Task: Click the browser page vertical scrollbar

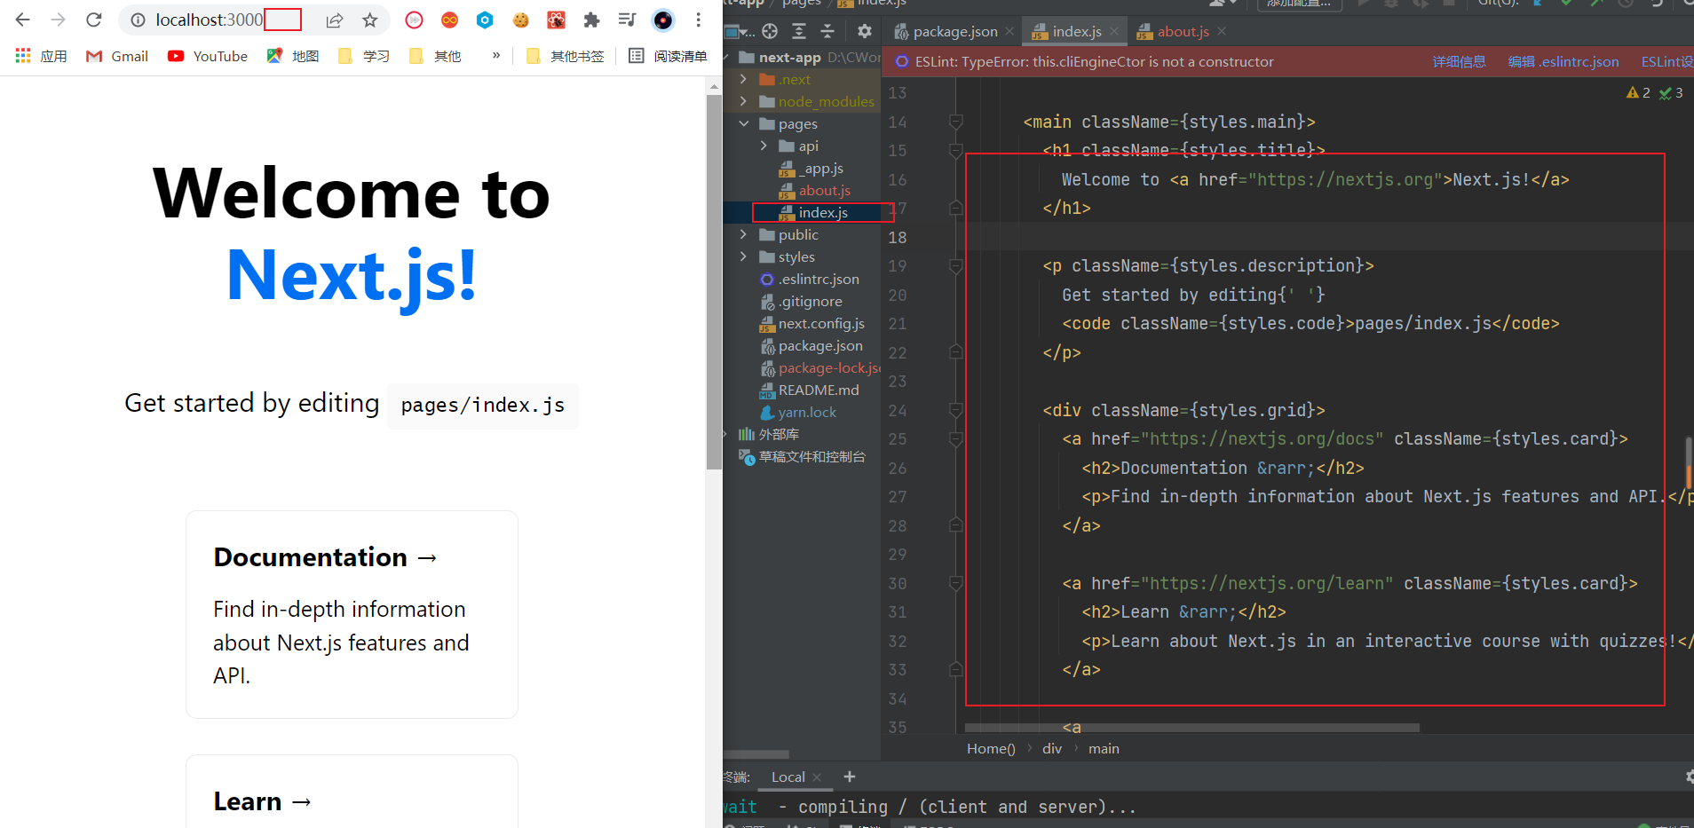Action: [714, 282]
